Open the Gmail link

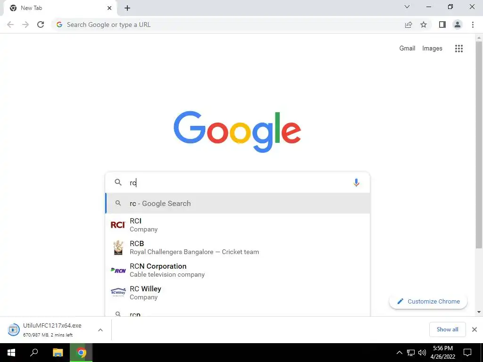point(407,49)
